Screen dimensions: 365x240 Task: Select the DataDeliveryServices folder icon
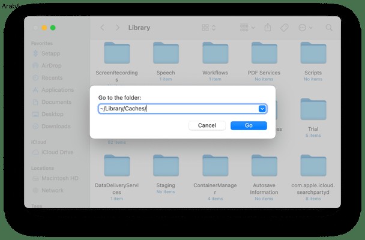click(117, 166)
